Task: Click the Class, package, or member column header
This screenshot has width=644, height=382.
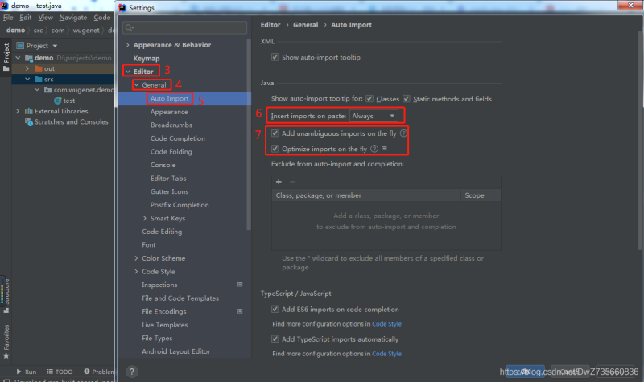Action: click(366, 195)
